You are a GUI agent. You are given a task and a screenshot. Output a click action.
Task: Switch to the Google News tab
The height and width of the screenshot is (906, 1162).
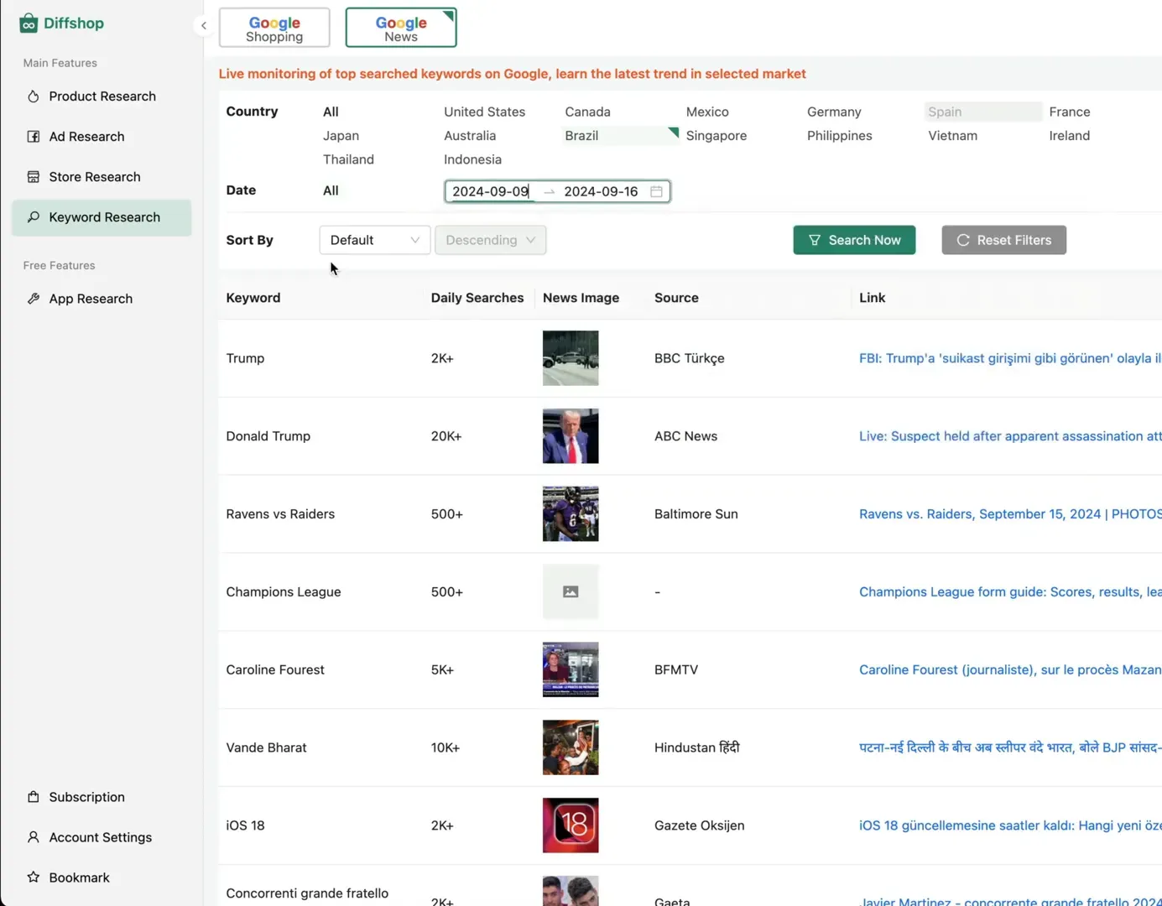click(x=401, y=28)
